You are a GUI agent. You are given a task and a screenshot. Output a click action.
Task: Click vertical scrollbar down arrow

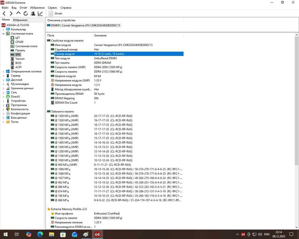coord(297,227)
